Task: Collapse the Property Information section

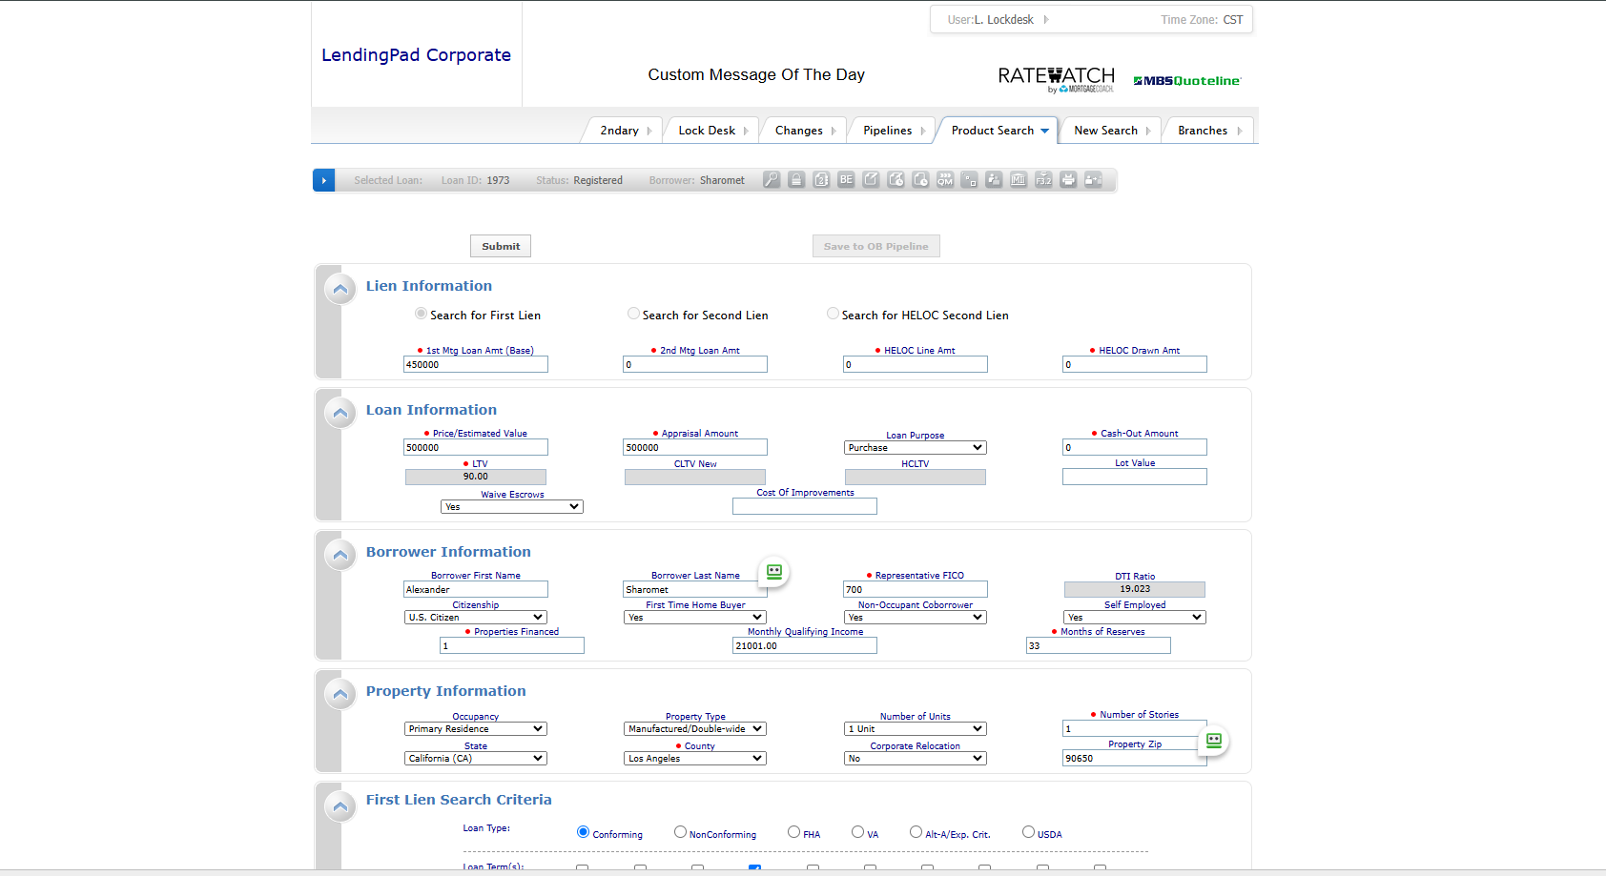Action: click(x=340, y=694)
